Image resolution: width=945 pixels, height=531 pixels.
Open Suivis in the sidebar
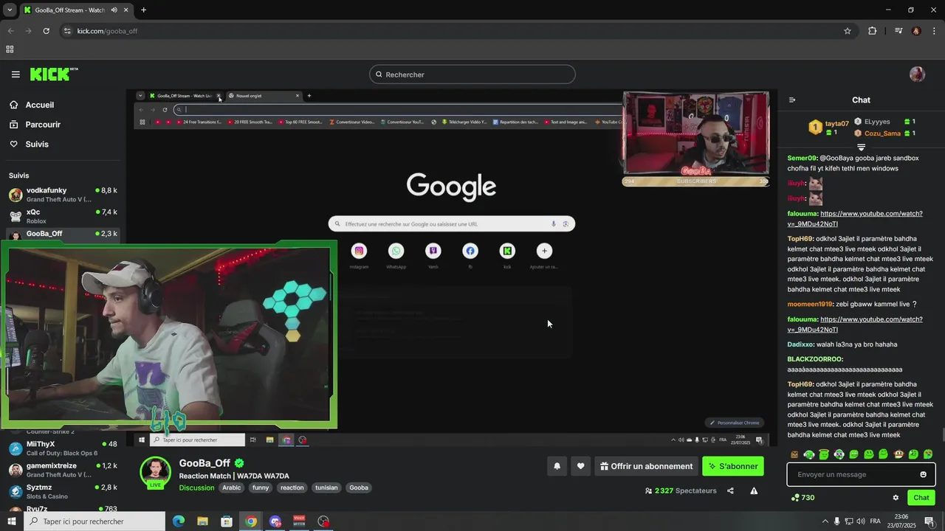(37, 145)
